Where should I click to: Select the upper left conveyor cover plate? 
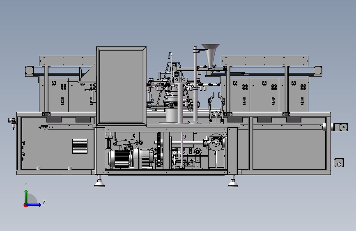tap(67, 61)
